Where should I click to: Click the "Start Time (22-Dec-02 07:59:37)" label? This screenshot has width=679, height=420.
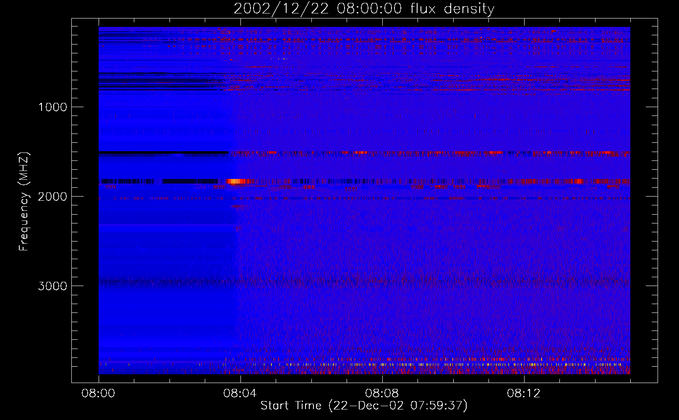point(364,406)
